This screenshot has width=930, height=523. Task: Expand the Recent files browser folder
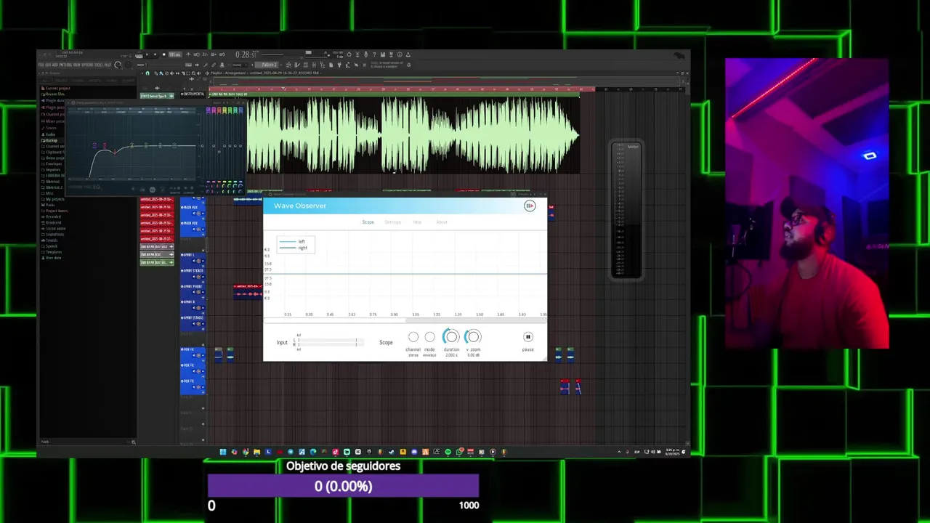(54, 94)
